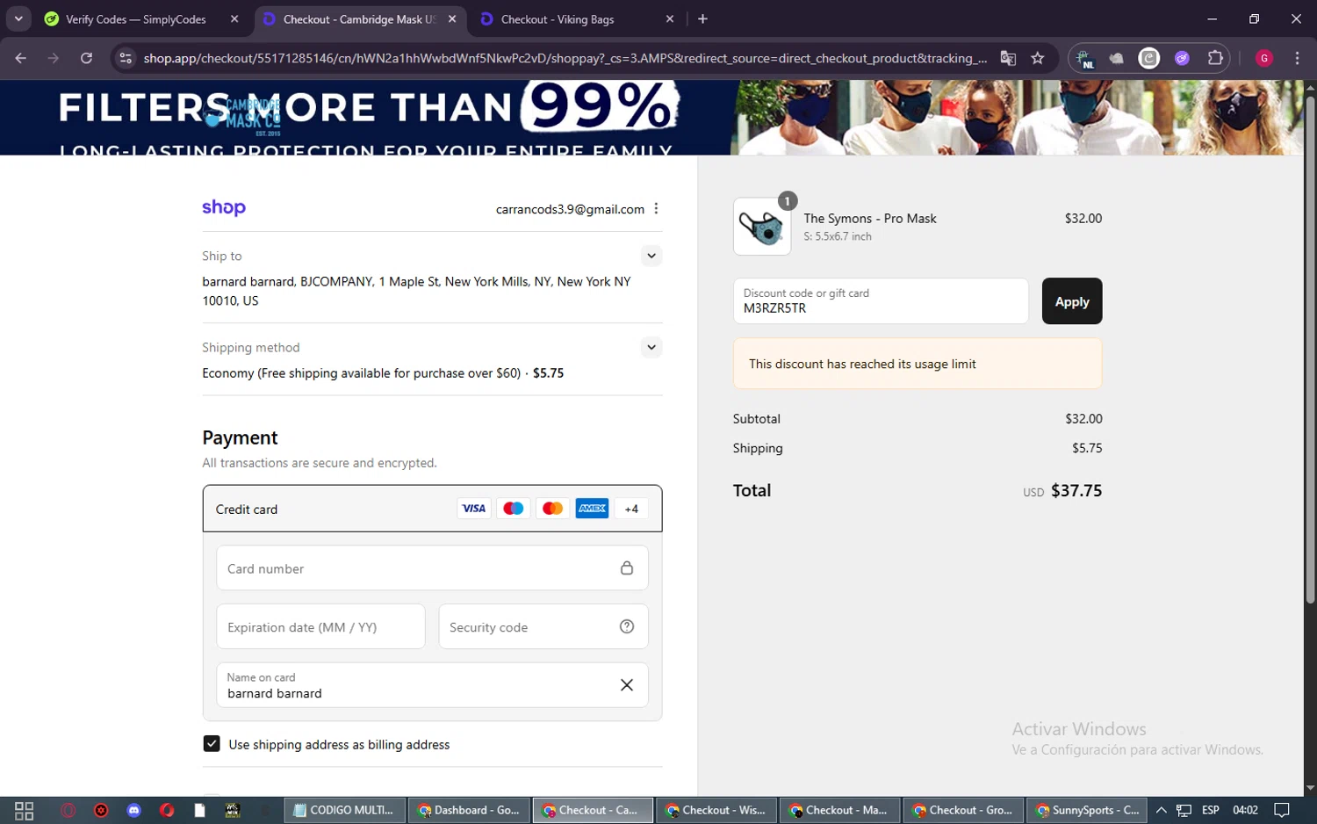Open the grey bird extension icon
This screenshot has height=824, width=1317.
1117,58
